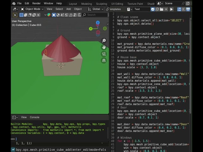The height and width of the screenshot is (152, 203).
Task: Select the tweak select tool icon
Action: 15,15
